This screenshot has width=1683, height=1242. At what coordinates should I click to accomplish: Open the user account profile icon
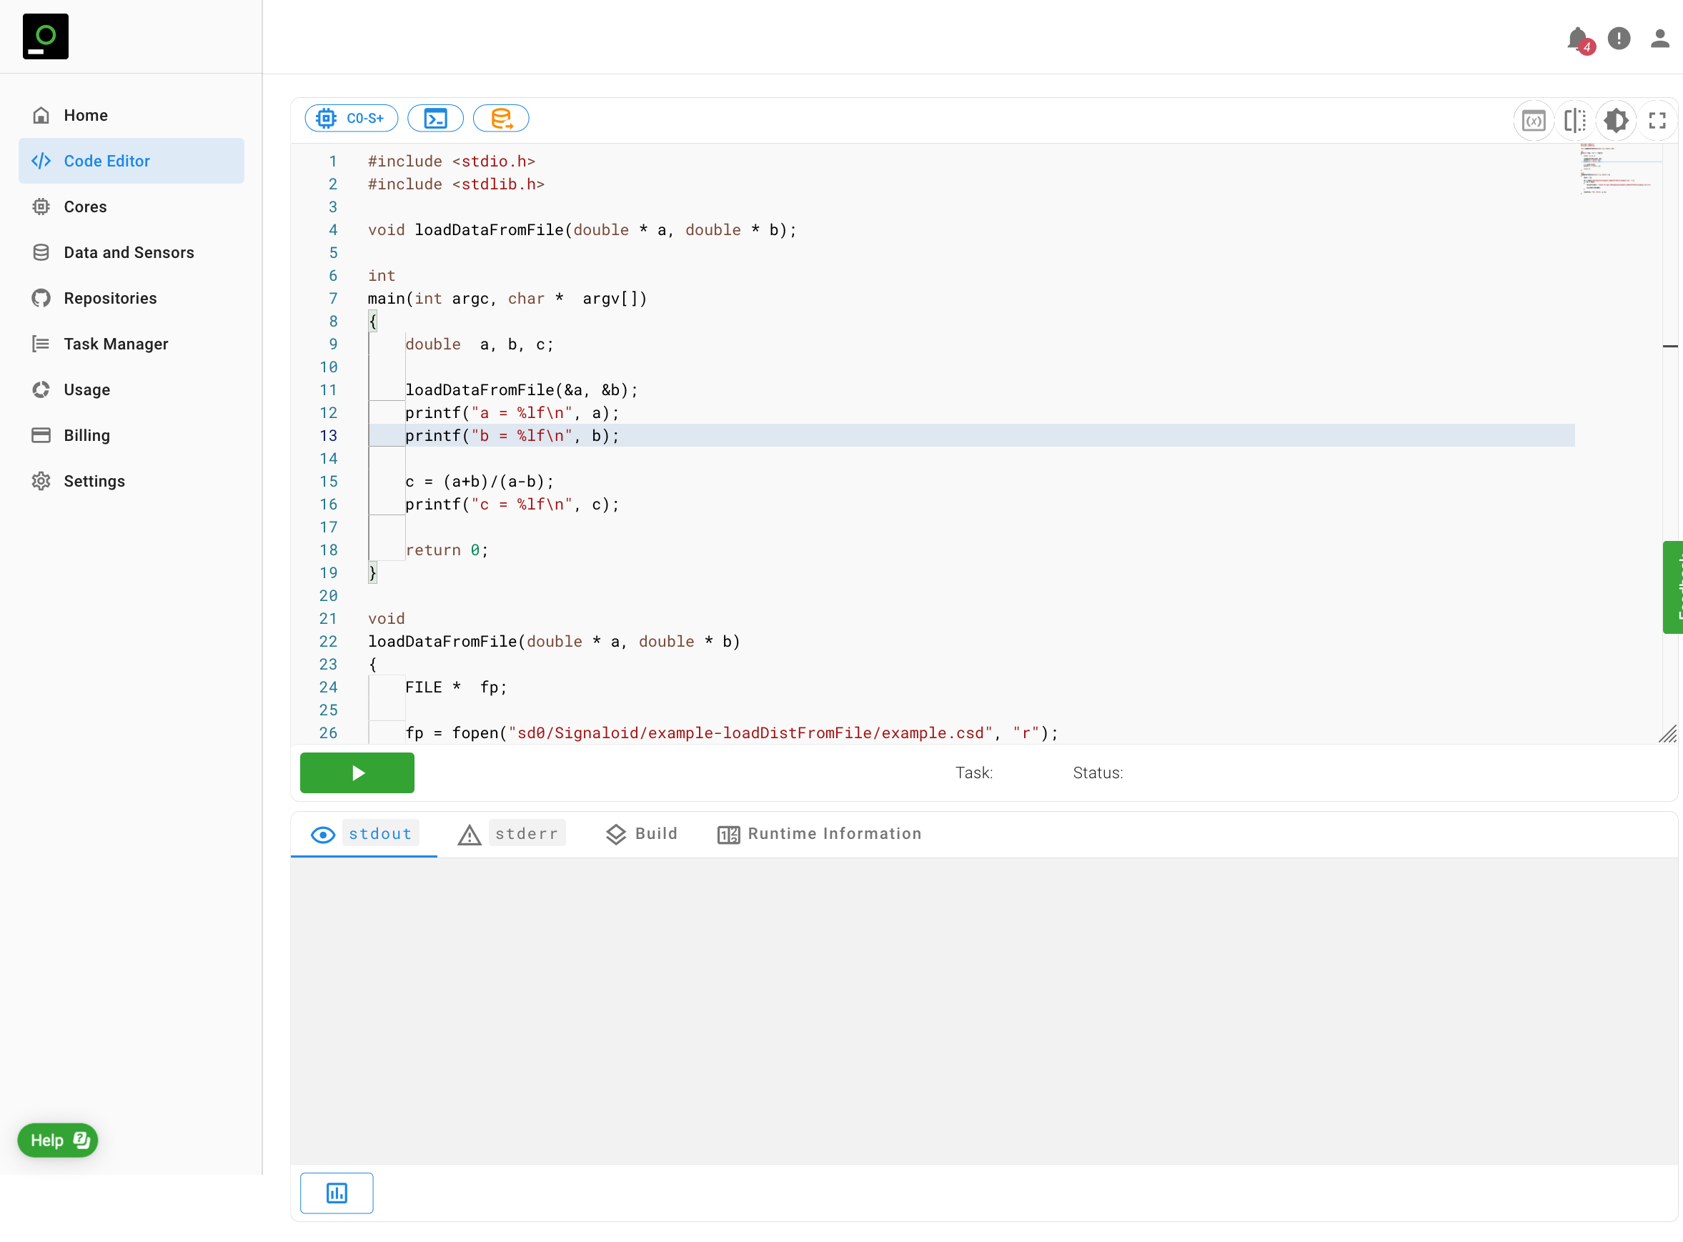(1659, 39)
